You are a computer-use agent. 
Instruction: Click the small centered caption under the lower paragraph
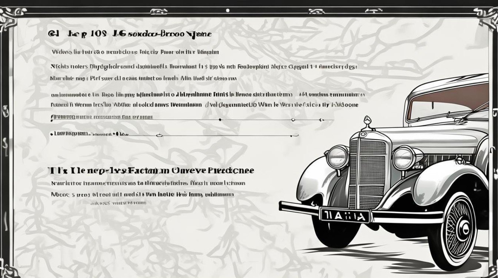click(118, 203)
